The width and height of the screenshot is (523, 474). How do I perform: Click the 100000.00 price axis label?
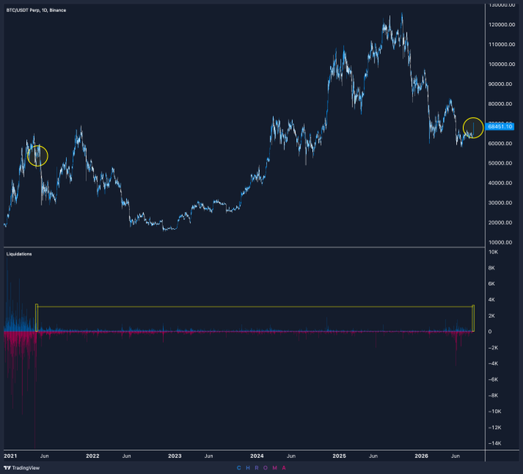[501, 65]
